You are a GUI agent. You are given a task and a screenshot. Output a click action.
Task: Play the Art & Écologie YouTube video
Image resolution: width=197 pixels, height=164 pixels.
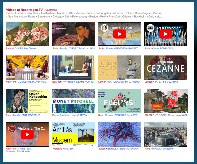[166, 34]
